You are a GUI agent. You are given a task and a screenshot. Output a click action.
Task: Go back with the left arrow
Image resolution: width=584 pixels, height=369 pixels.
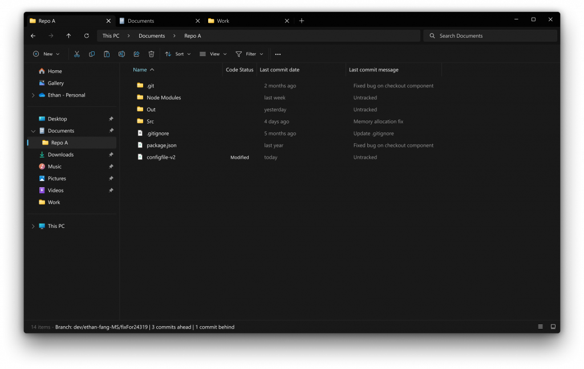tap(33, 36)
